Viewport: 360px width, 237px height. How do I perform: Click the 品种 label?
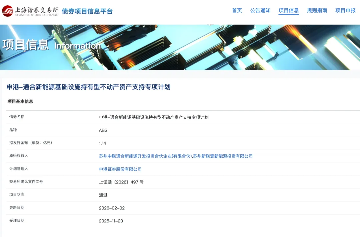[13, 130]
